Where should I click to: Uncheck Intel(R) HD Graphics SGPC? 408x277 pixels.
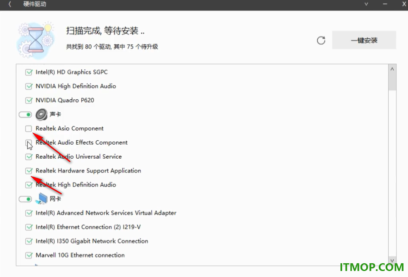point(29,72)
